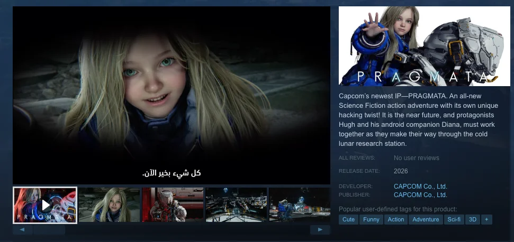The image size is (514, 242).
Task: Open the red armored soldier screenshot thumbnail
Action: 173,204
